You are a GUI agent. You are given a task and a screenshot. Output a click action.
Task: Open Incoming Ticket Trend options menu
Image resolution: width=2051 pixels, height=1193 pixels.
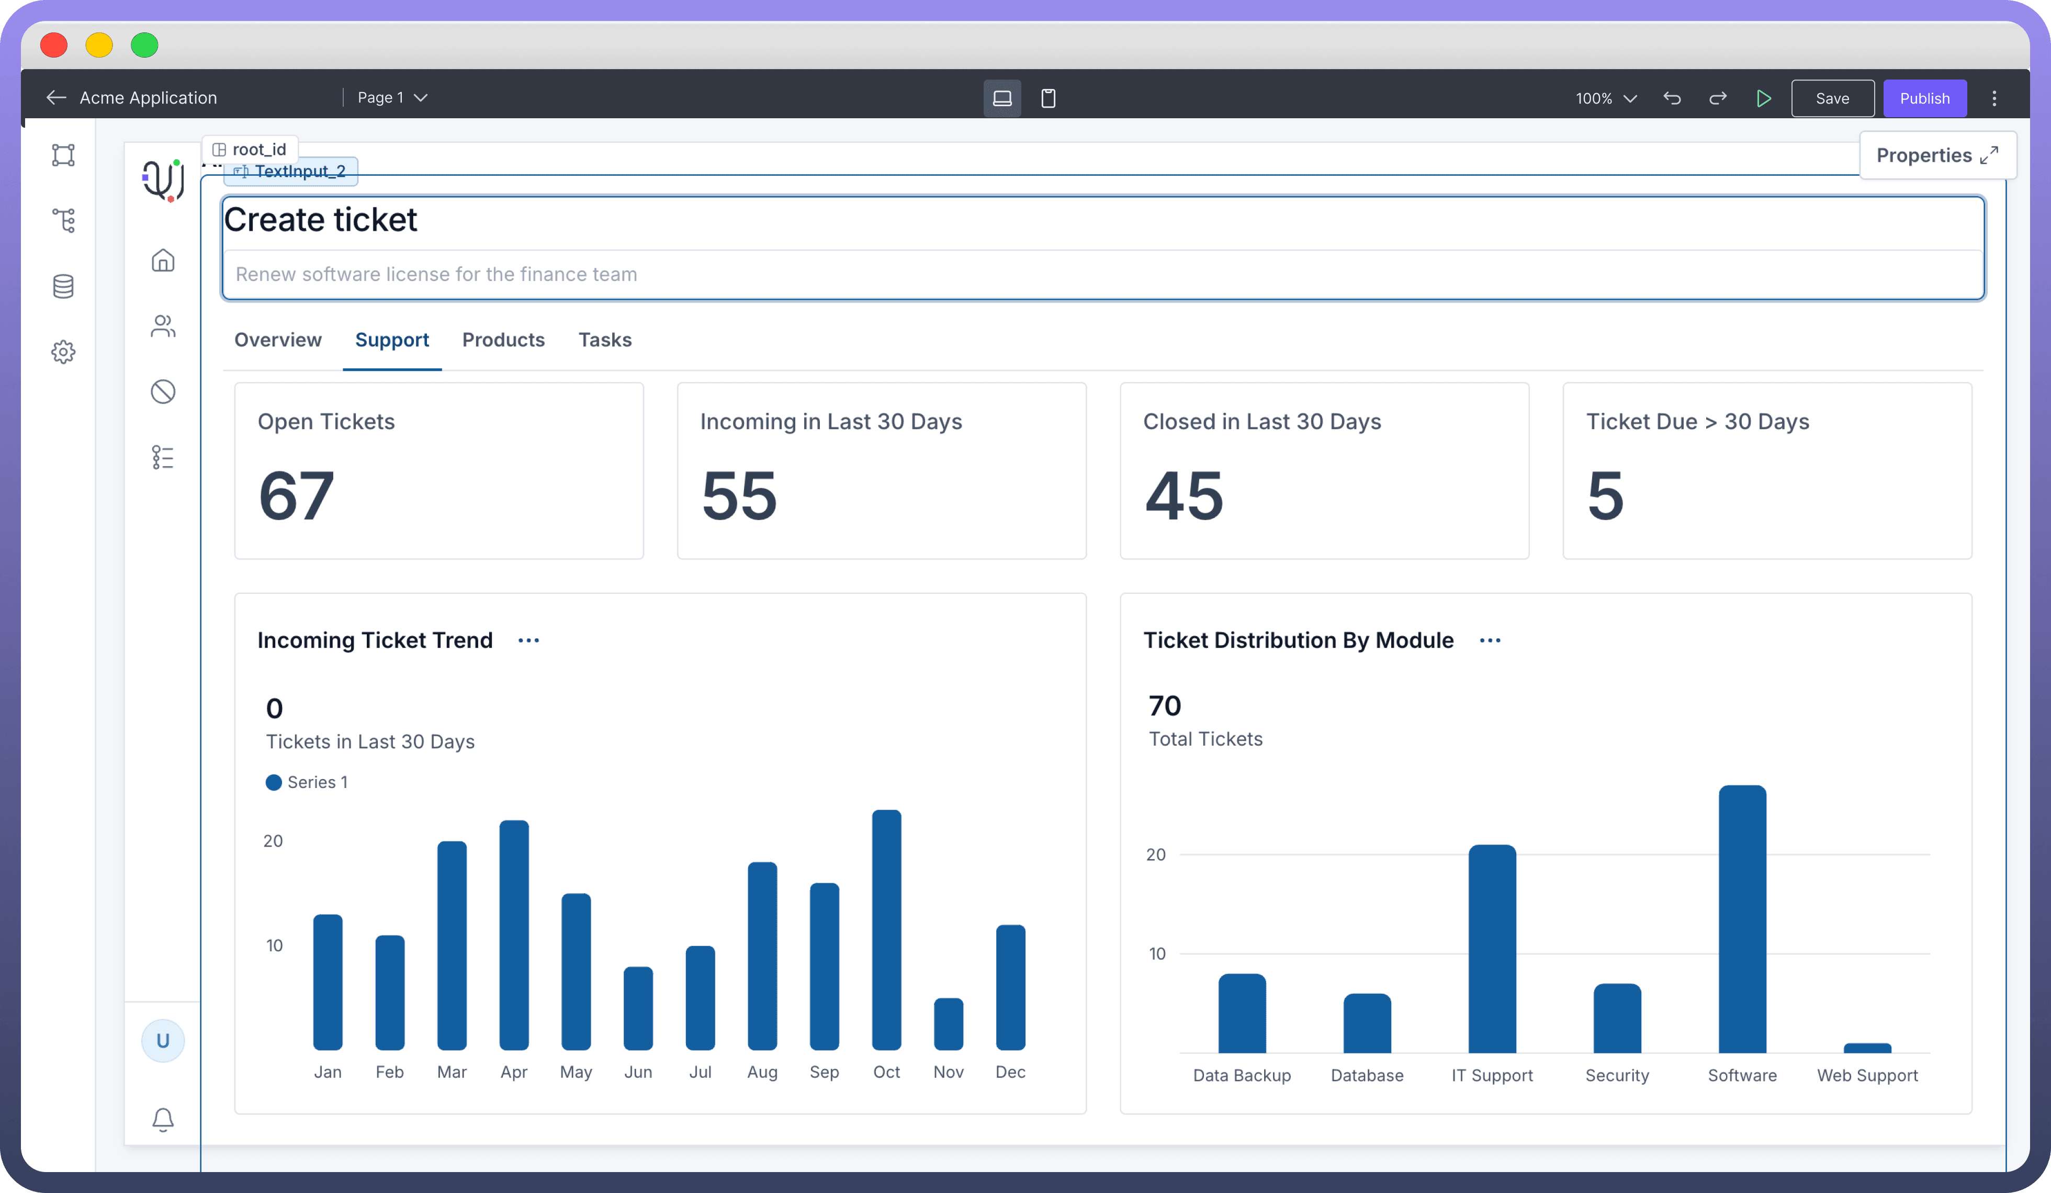528,640
